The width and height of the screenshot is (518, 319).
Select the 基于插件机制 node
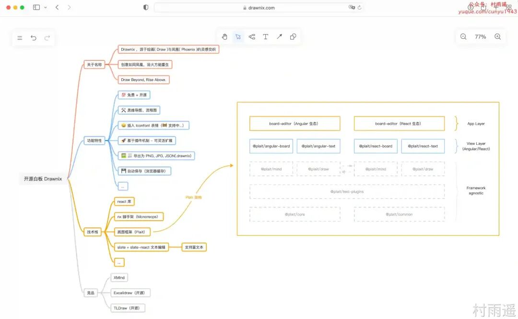[147, 141]
